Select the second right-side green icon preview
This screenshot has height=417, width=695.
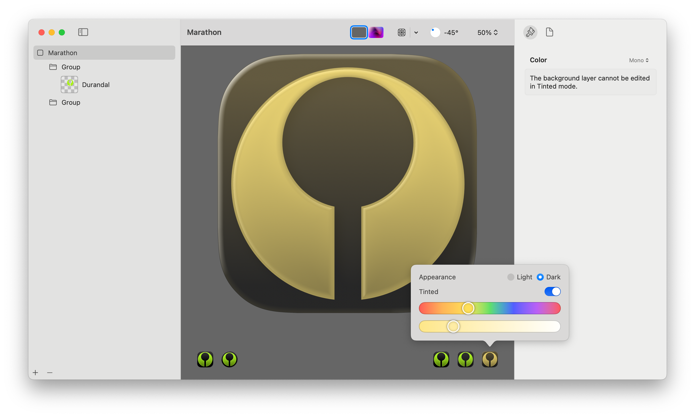(x=465, y=359)
